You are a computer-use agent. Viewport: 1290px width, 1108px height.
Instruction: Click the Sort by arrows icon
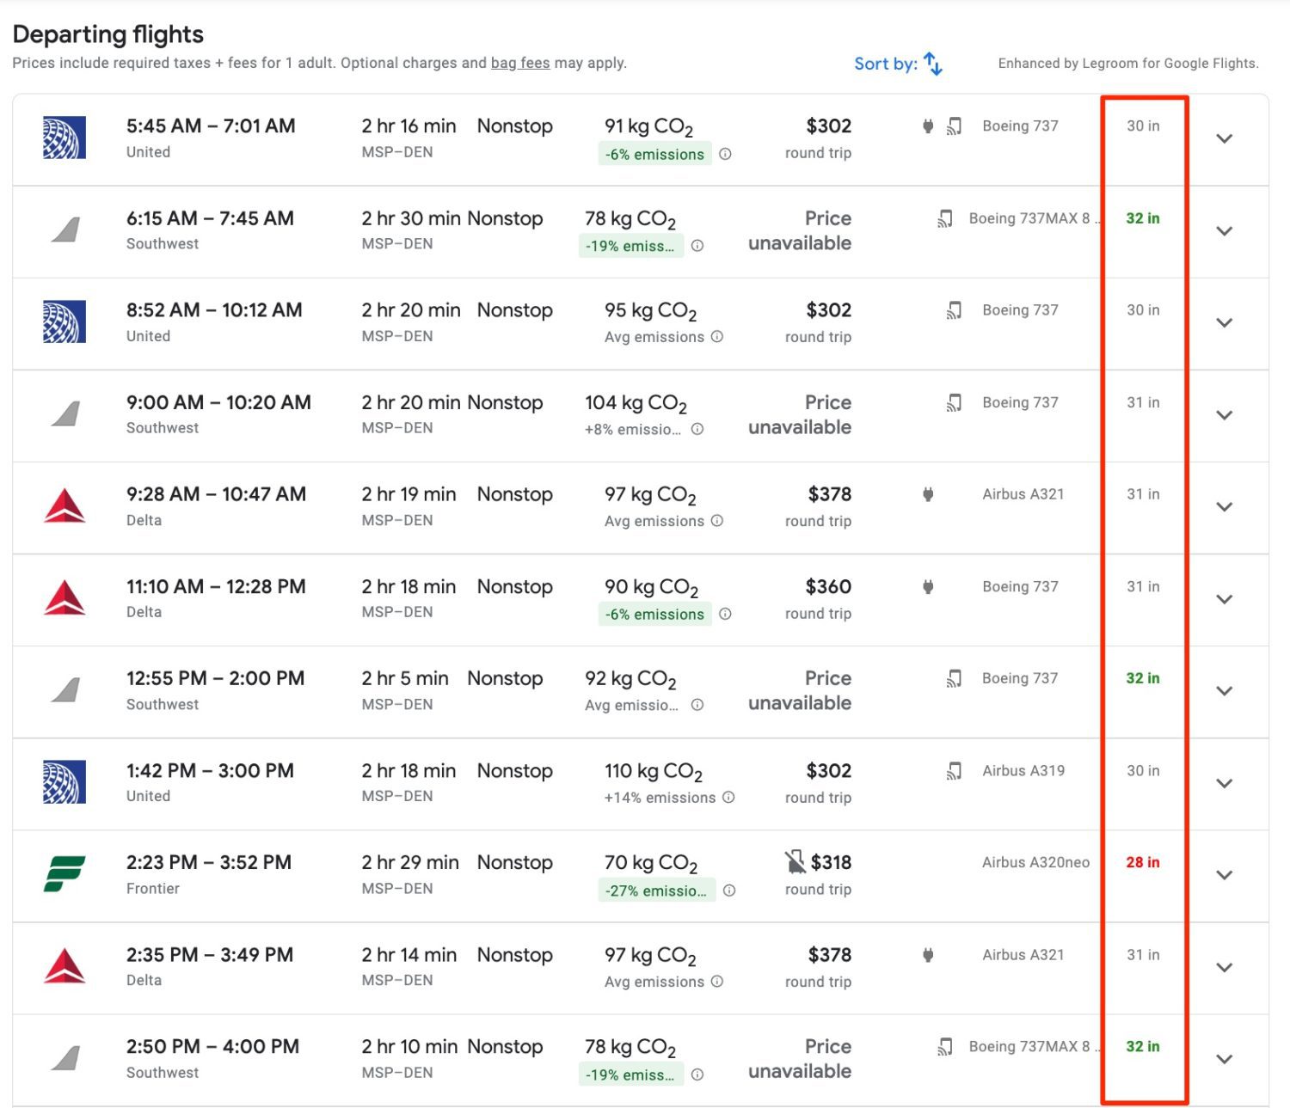click(x=933, y=62)
